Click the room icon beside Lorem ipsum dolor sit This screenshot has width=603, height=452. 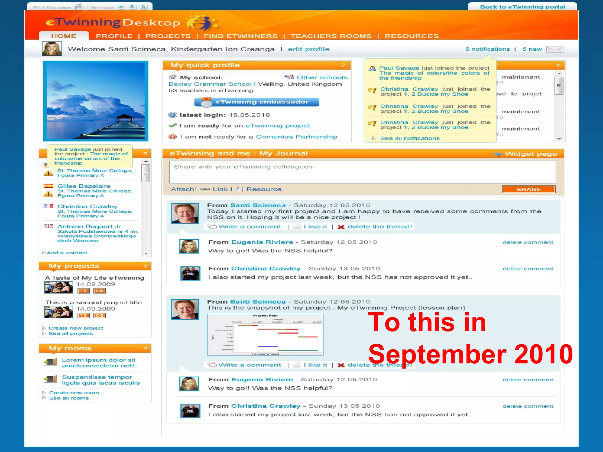tap(50, 362)
